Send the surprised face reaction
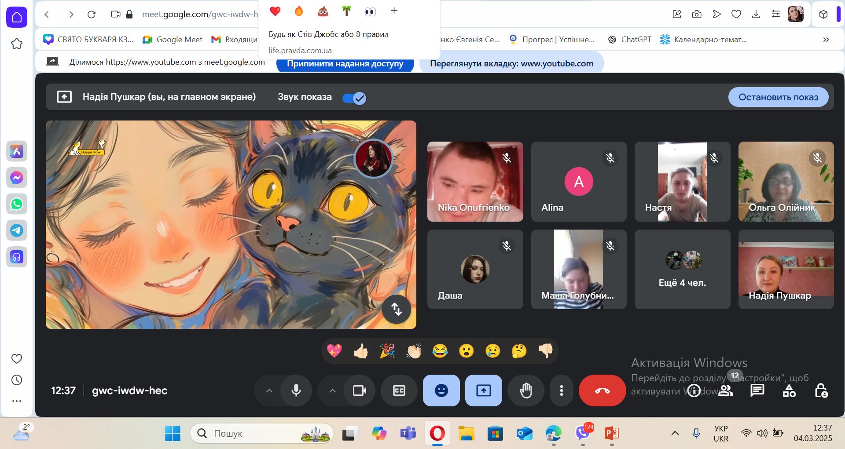845x449 pixels. [467, 351]
